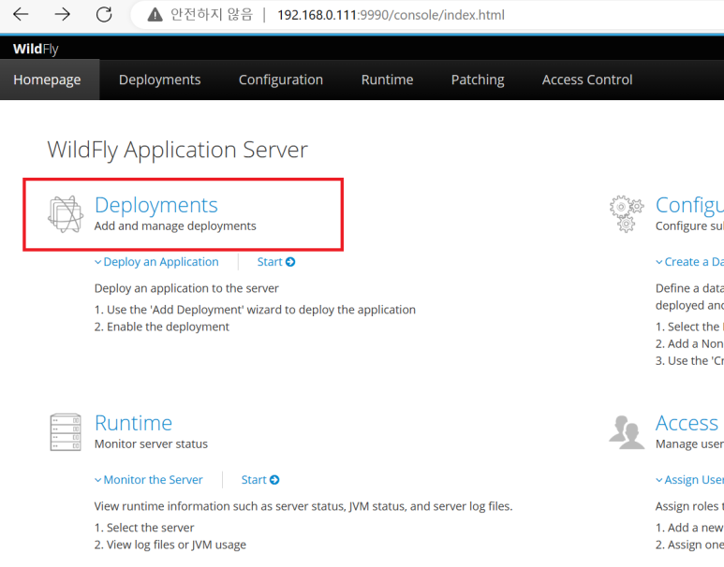Click the WildFly logo in header

tap(36, 49)
